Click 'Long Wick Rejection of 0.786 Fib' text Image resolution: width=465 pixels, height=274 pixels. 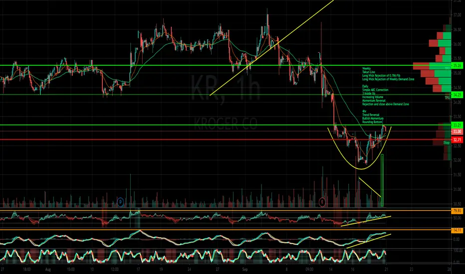coord(381,76)
